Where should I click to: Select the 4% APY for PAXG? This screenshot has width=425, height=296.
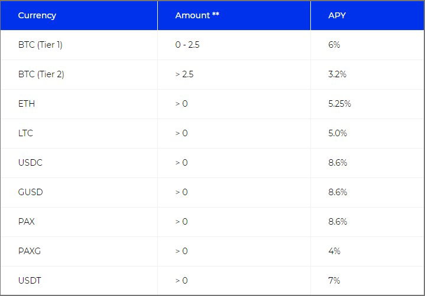click(334, 251)
